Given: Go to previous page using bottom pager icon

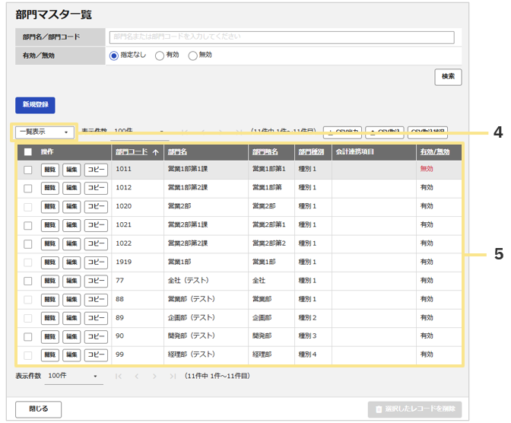Looking at the screenshot, I should tap(137, 377).
